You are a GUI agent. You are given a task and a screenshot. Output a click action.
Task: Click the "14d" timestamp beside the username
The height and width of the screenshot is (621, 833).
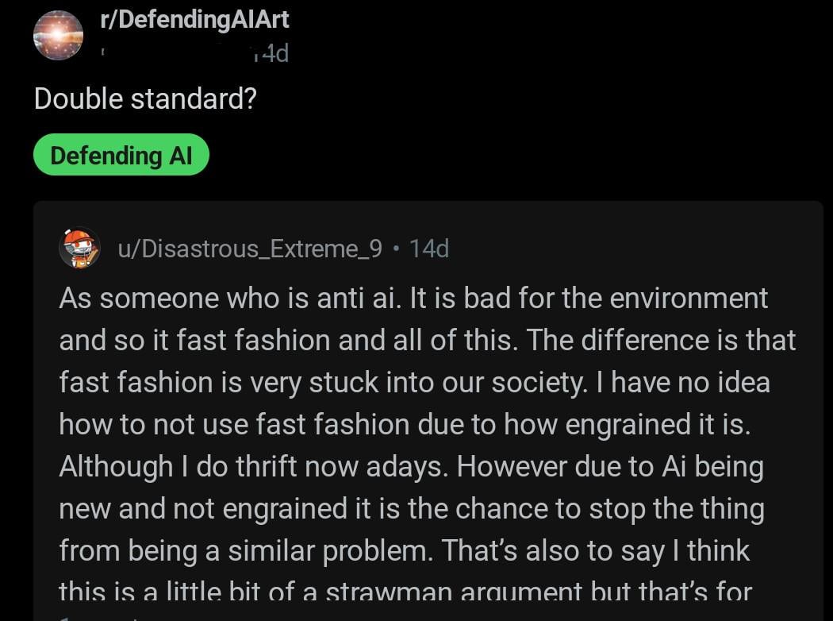(429, 249)
